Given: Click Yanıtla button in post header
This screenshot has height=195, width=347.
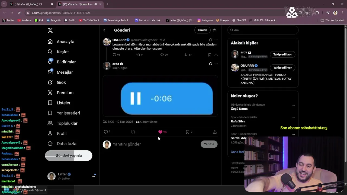Looking at the screenshot, I should pyautogui.click(x=202, y=30).
